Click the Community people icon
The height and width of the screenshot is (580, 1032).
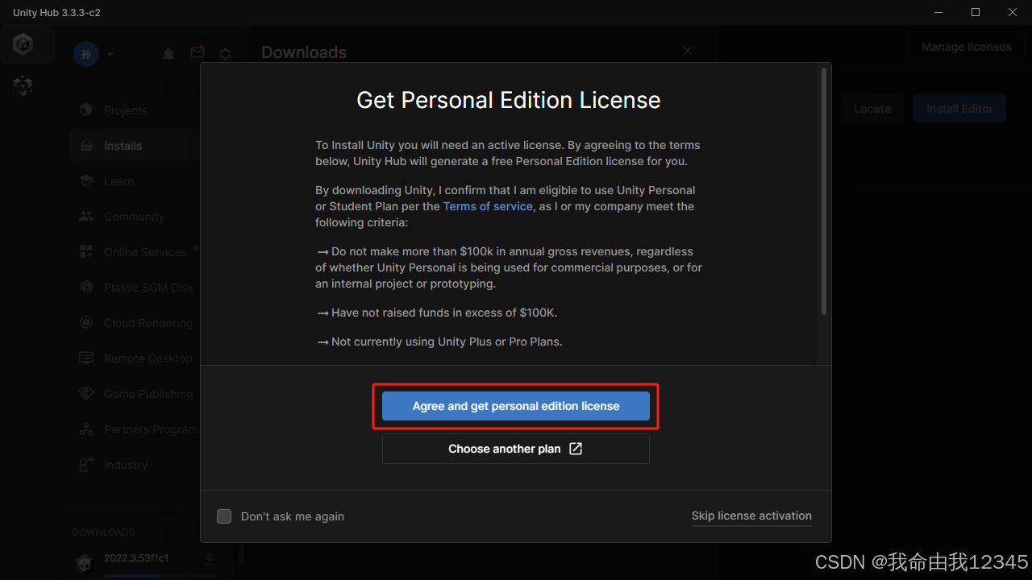coord(86,217)
